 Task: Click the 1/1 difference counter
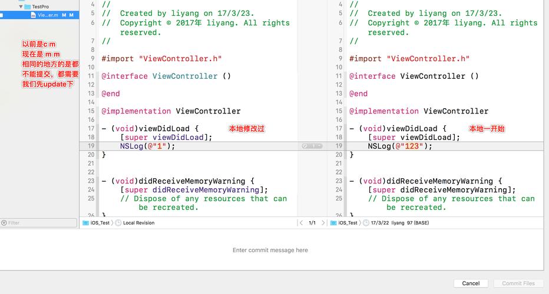[x=312, y=223]
